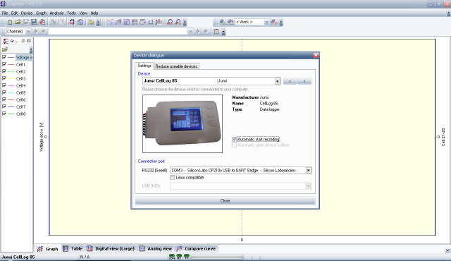The height and width of the screenshot is (261, 451).
Task: Hide the Cell 8 curve via its checkbox
Action: click(x=4, y=114)
